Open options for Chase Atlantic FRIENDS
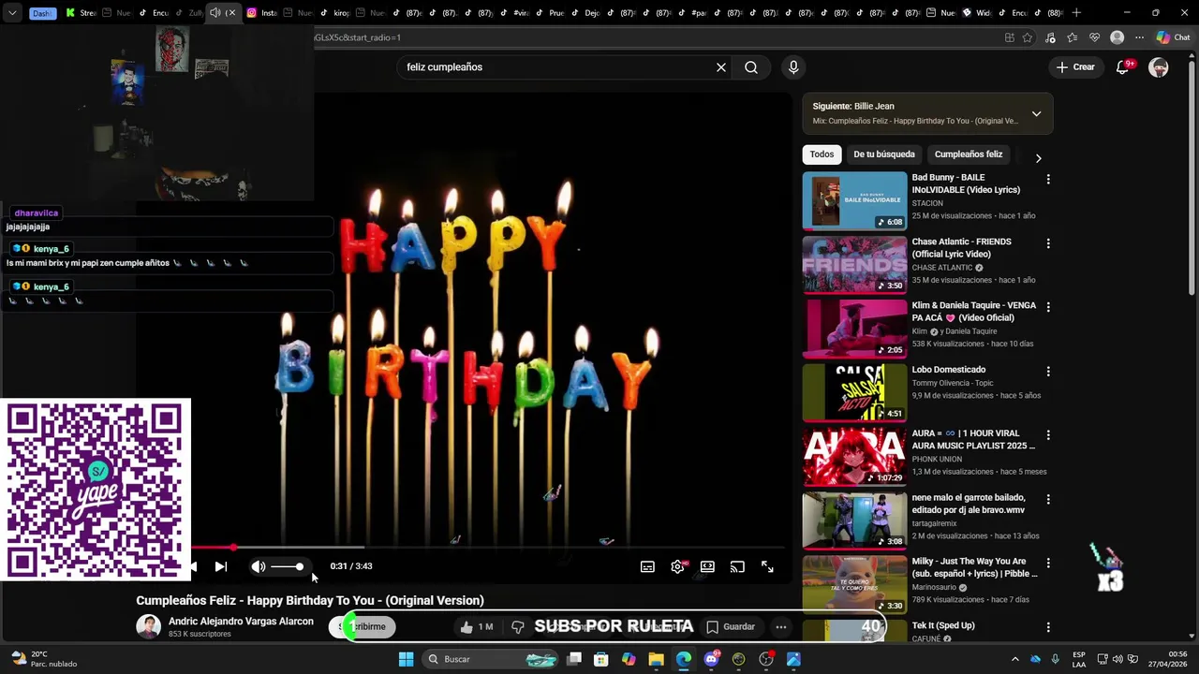This screenshot has height=674, width=1199. pos(1048,243)
